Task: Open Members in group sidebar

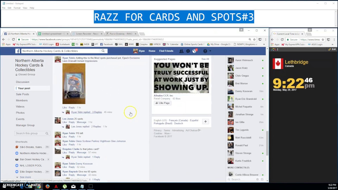Action: pyautogui.click(x=22, y=100)
